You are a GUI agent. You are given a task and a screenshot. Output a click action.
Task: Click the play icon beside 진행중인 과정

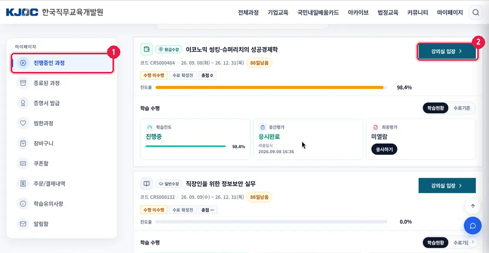click(23, 63)
